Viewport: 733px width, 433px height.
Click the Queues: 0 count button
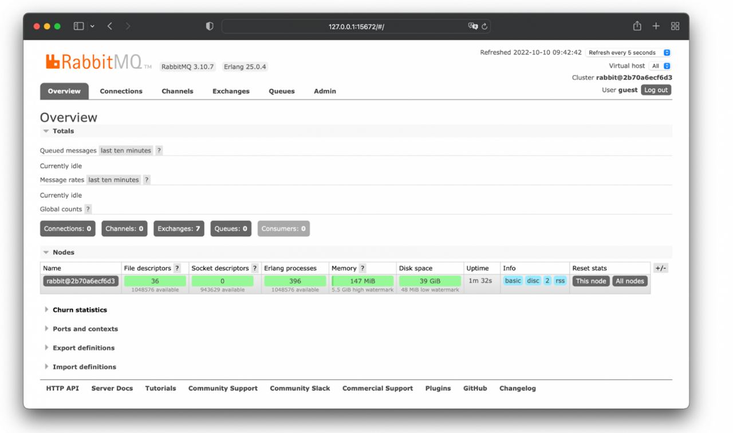[x=231, y=229]
